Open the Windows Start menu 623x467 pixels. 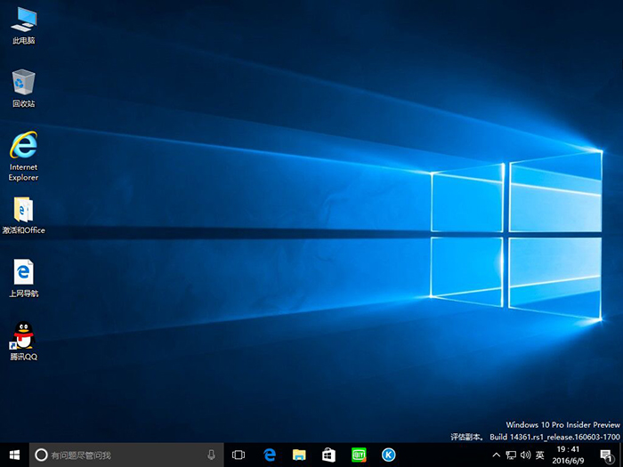[x=14, y=455]
